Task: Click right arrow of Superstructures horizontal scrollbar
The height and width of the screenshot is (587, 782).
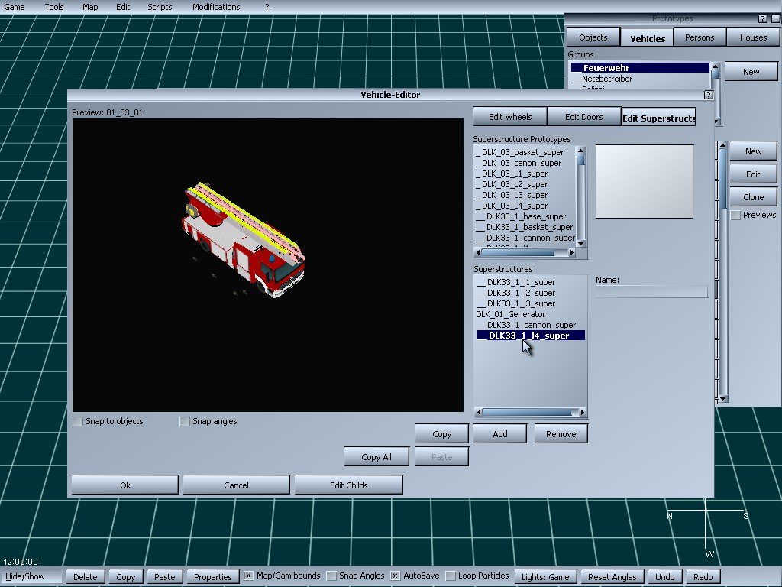Action: pos(583,413)
